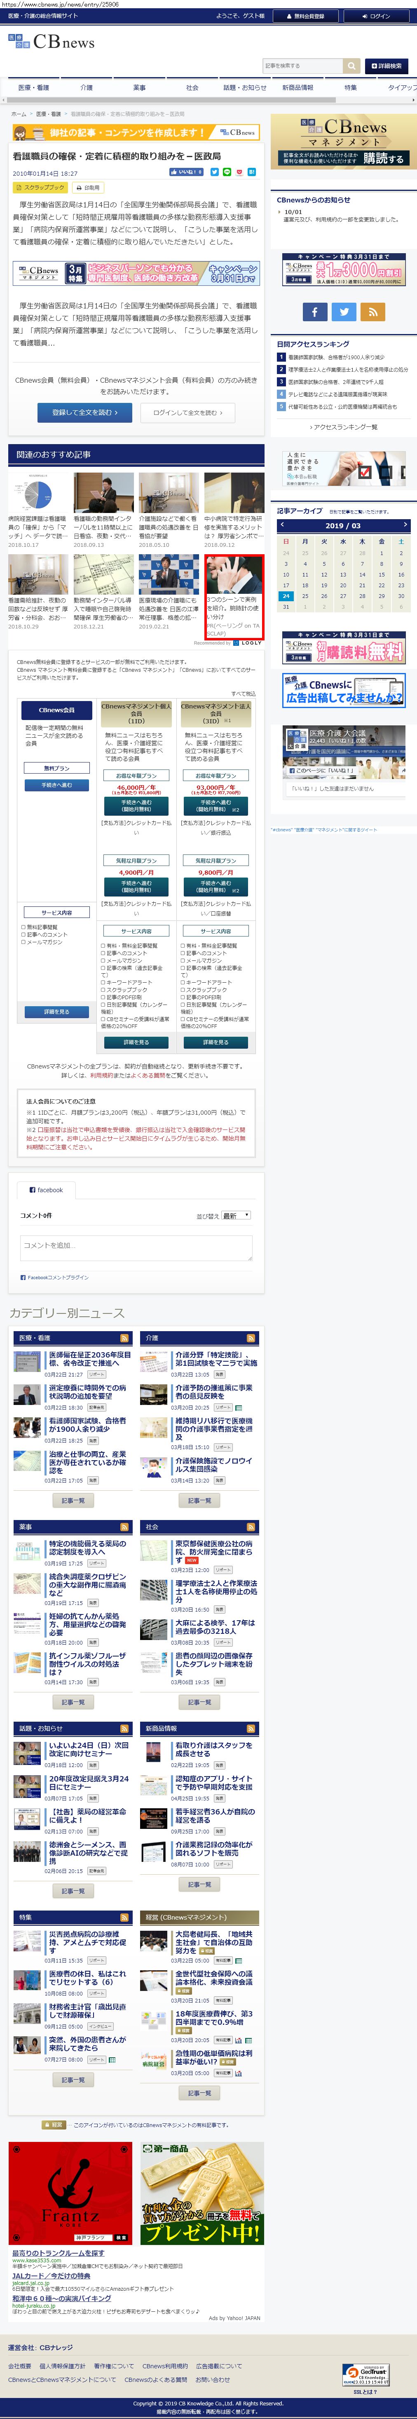The height and width of the screenshot is (2419, 417).
Task: Open the sidebar Facebook page icon
Action: [x=315, y=312]
